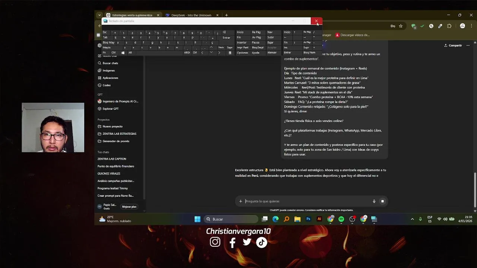Open the Extensions puzzle-piece menu
477x268 pixels.
click(449, 26)
